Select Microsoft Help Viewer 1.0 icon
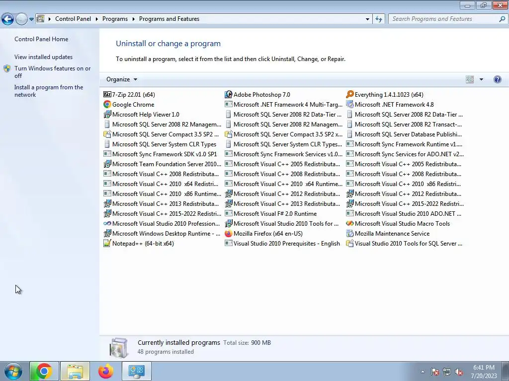 coord(107,115)
